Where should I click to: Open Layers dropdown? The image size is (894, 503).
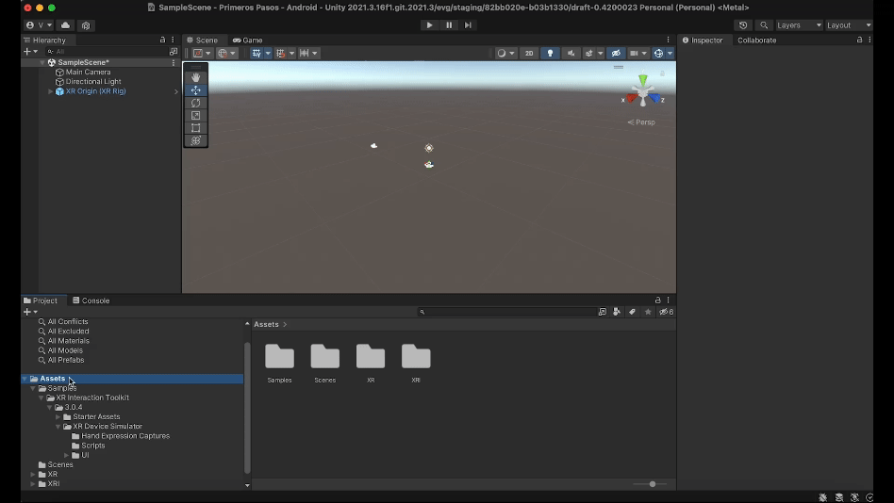(x=799, y=25)
